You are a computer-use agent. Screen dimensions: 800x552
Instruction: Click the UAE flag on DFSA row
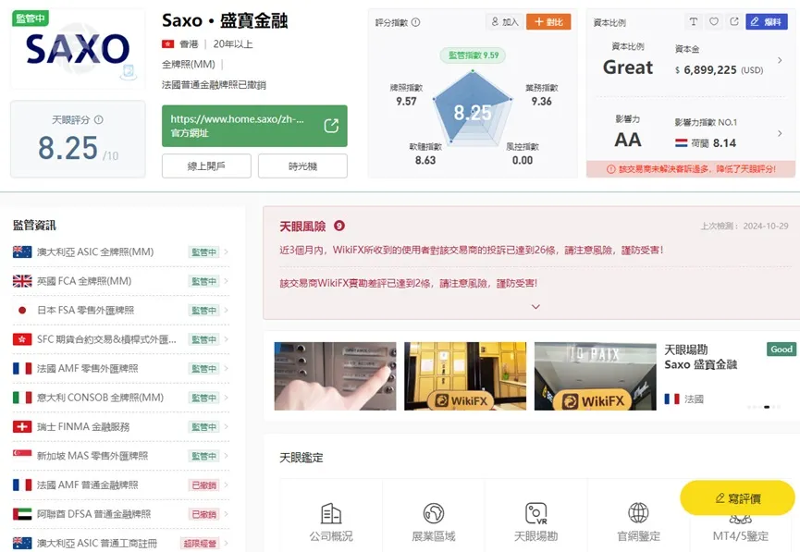coord(22,514)
